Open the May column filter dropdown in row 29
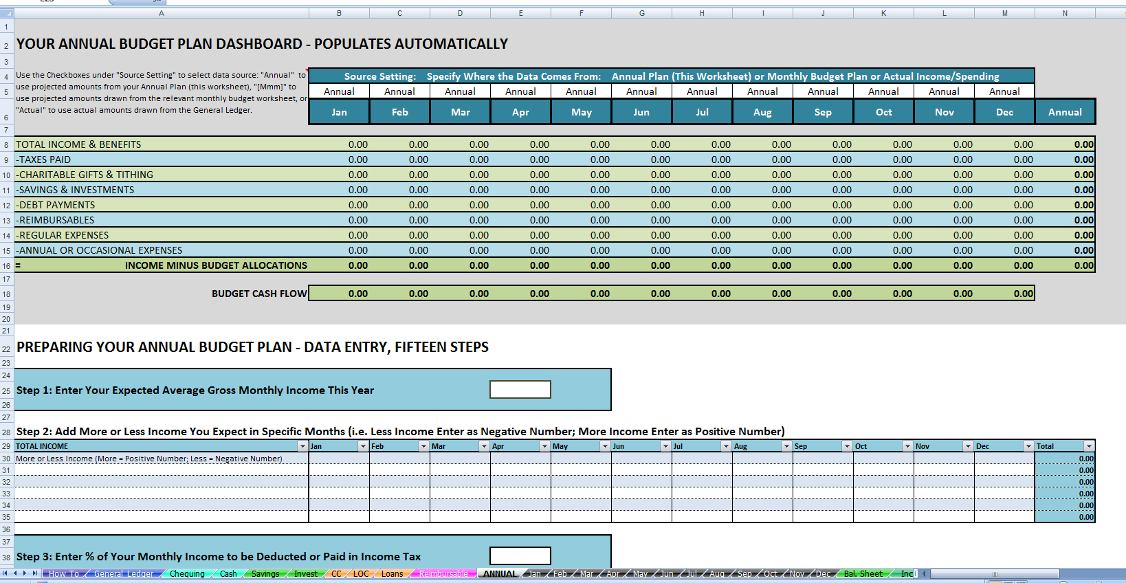1126x583 pixels. pyautogui.click(x=605, y=446)
